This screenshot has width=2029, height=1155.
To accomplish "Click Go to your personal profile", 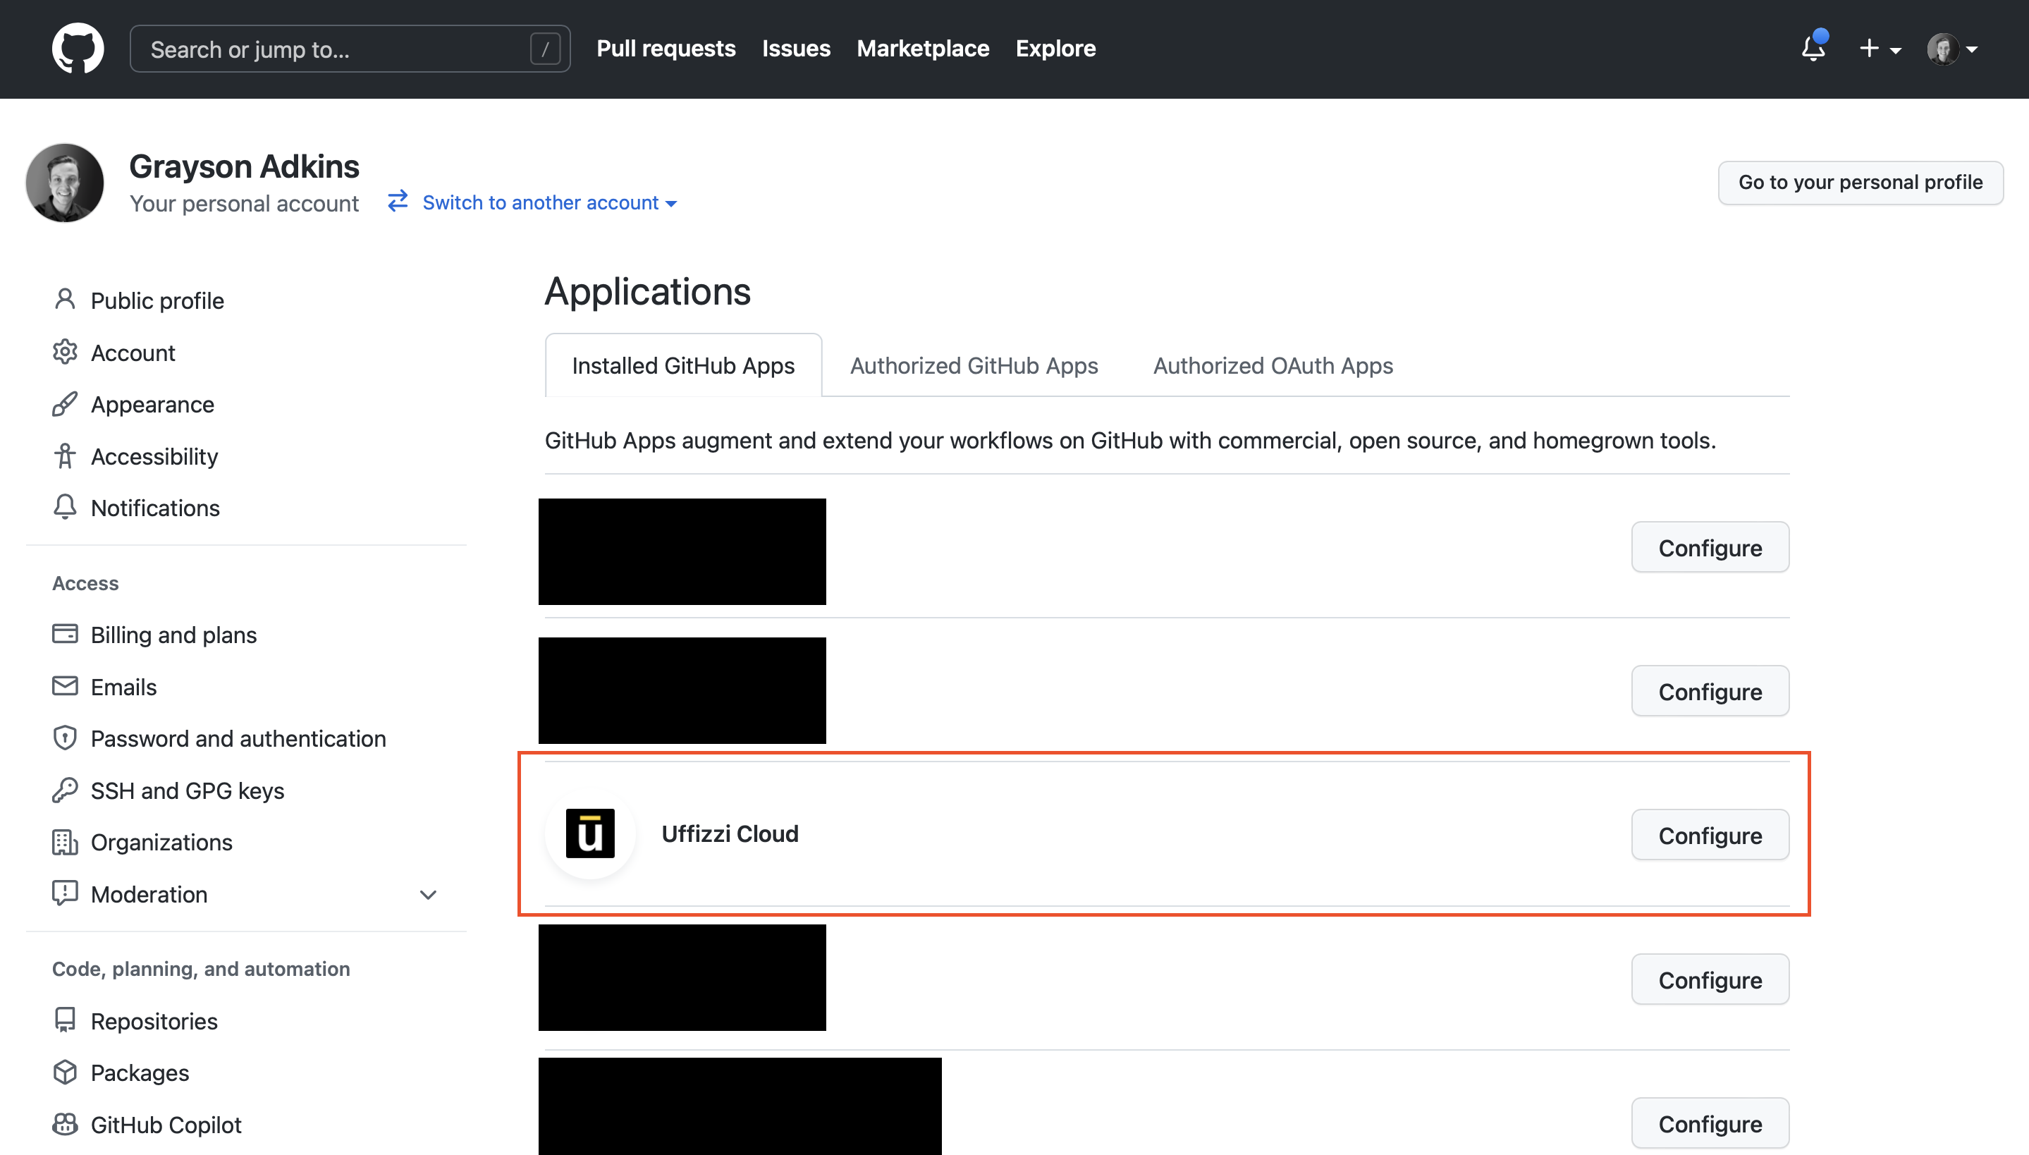I will [x=1859, y=183].
